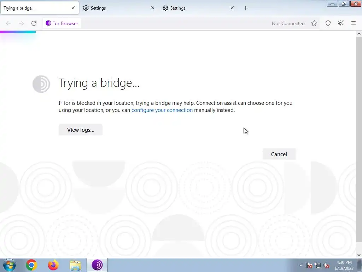Open the hamburger application menu
The height and width of the screenshot is (272, 362).
[354, 23]
